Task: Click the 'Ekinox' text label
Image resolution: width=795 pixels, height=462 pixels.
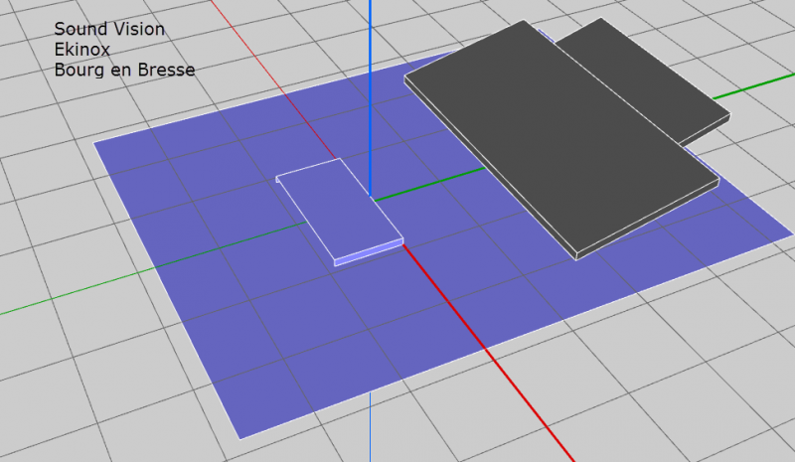Action: click(x=82, y=50)
